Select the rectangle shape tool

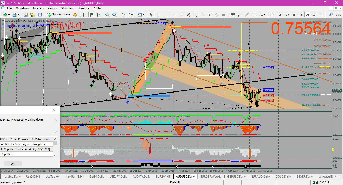point(223,15)
